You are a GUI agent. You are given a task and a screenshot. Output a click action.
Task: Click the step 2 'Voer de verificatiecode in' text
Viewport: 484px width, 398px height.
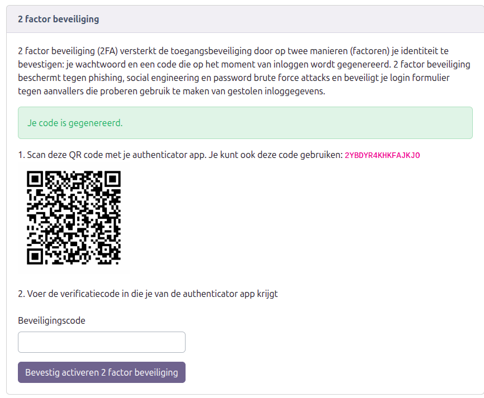coord(148,294)
